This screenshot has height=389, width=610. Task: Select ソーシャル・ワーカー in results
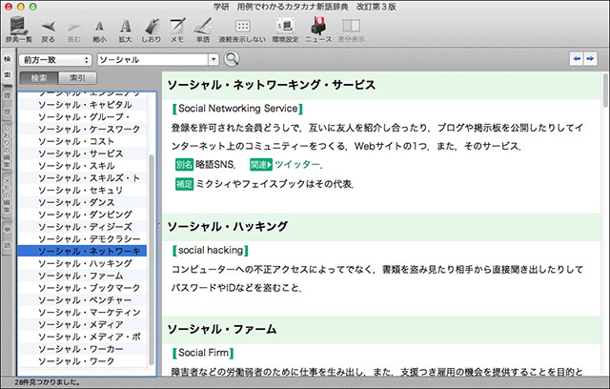[82, 349]
